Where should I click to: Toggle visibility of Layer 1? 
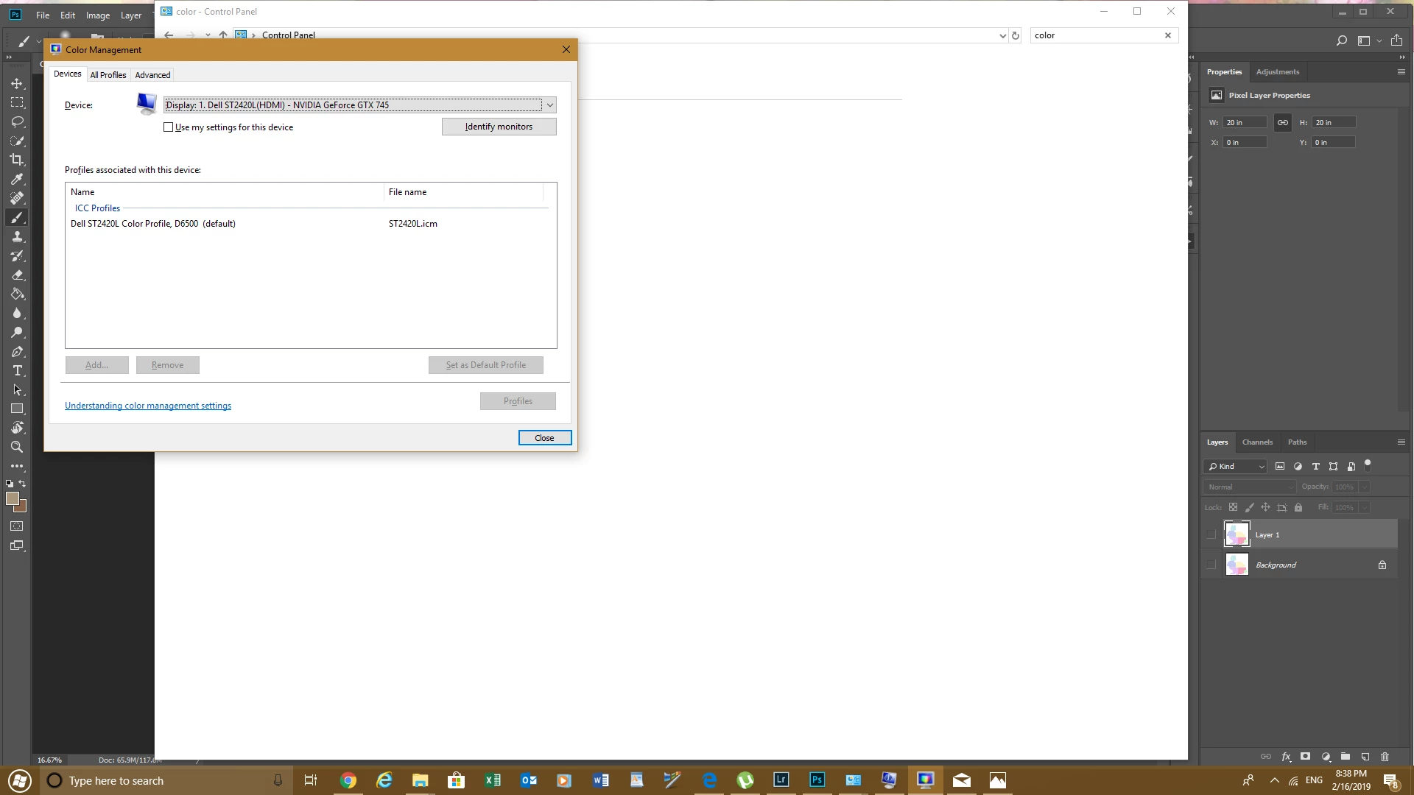(1211, 535)
